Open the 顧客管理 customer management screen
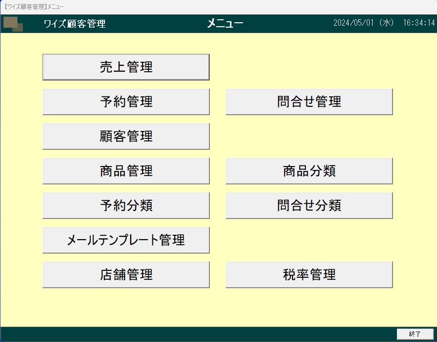 (126, 136)
